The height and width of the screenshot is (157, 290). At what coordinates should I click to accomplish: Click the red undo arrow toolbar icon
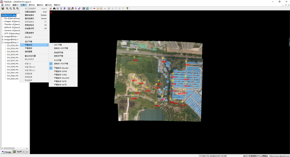coord(105,8)
